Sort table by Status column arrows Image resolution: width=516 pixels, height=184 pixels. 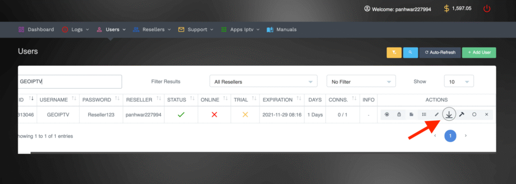pyautogui.click(x=192, y=99)
